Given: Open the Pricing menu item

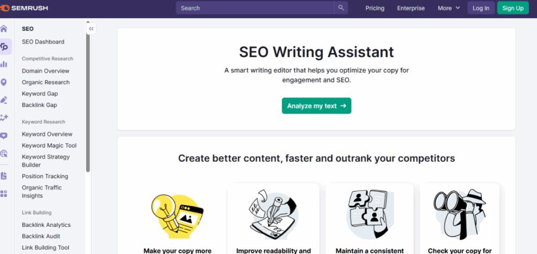Looking at the screenshot, I should [x=374, y=8].
